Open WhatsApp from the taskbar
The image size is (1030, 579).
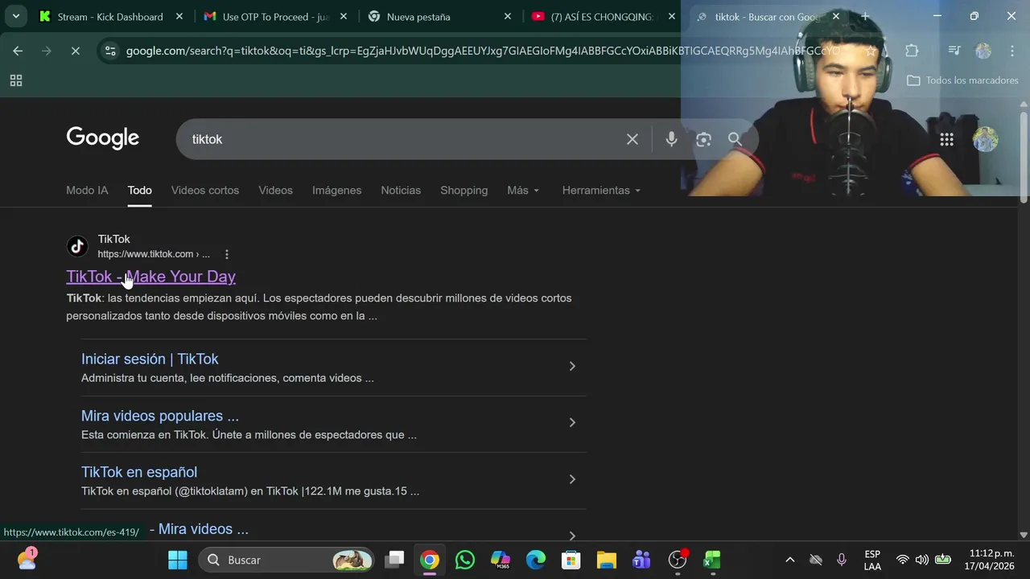465,560
